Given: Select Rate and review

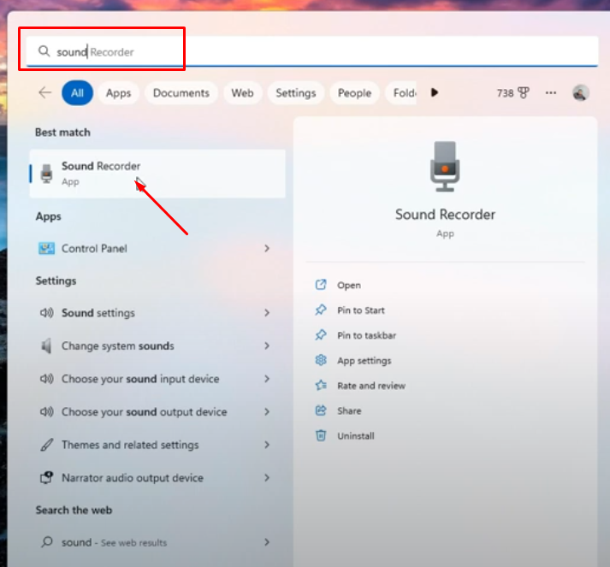Looking at the screenshot, I should [x=371, y=386].
